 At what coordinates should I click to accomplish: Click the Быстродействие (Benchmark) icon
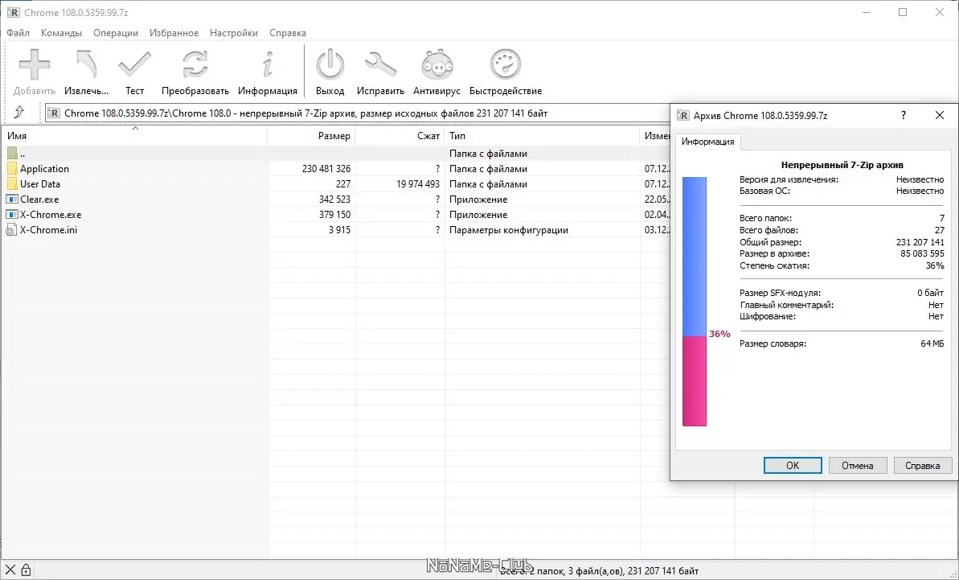point(505,64)
